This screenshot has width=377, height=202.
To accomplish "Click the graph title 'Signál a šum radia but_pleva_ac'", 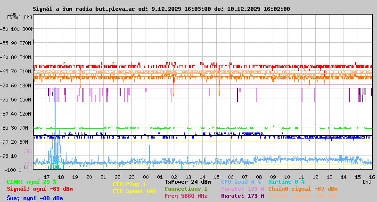I will [84, 9].
